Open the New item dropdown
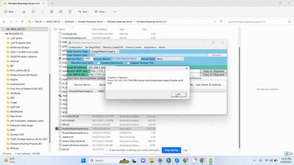Viewport: 294px width, 165px height. [x=10, y=11]
